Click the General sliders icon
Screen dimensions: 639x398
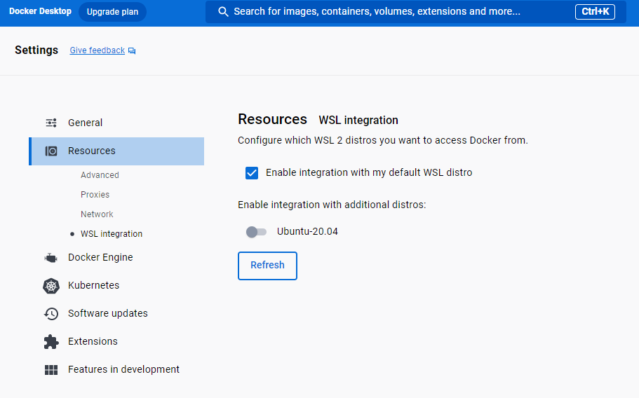(51, 123)
